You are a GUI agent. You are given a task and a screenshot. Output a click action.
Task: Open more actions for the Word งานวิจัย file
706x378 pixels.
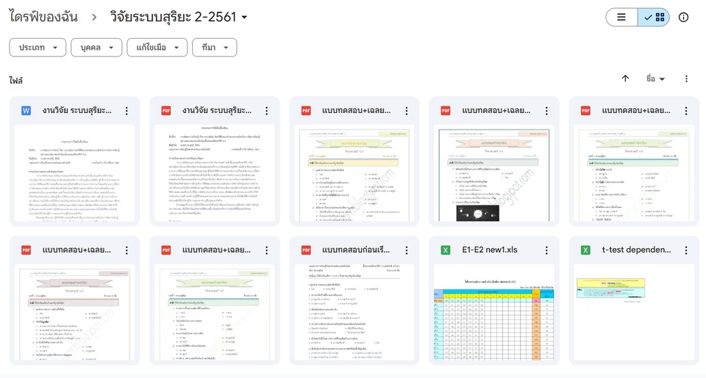(126, 111)
